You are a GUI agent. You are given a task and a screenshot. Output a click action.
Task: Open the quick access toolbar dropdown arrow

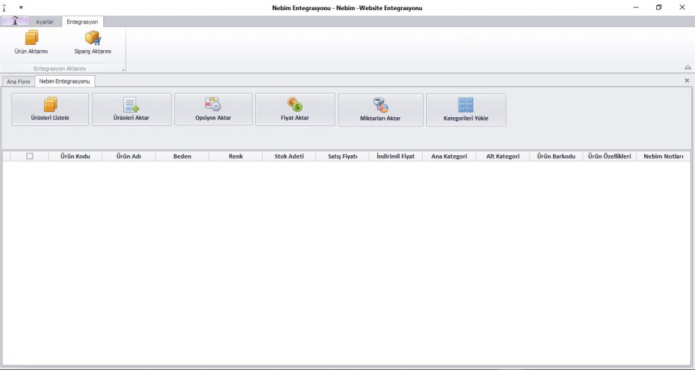[21, 7]
